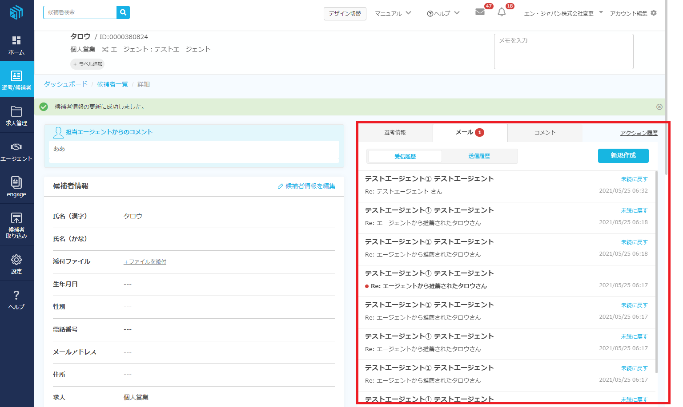Select 受信履歴 received history toggle
This screenshot has height=407, width=683.
point(405,156)
